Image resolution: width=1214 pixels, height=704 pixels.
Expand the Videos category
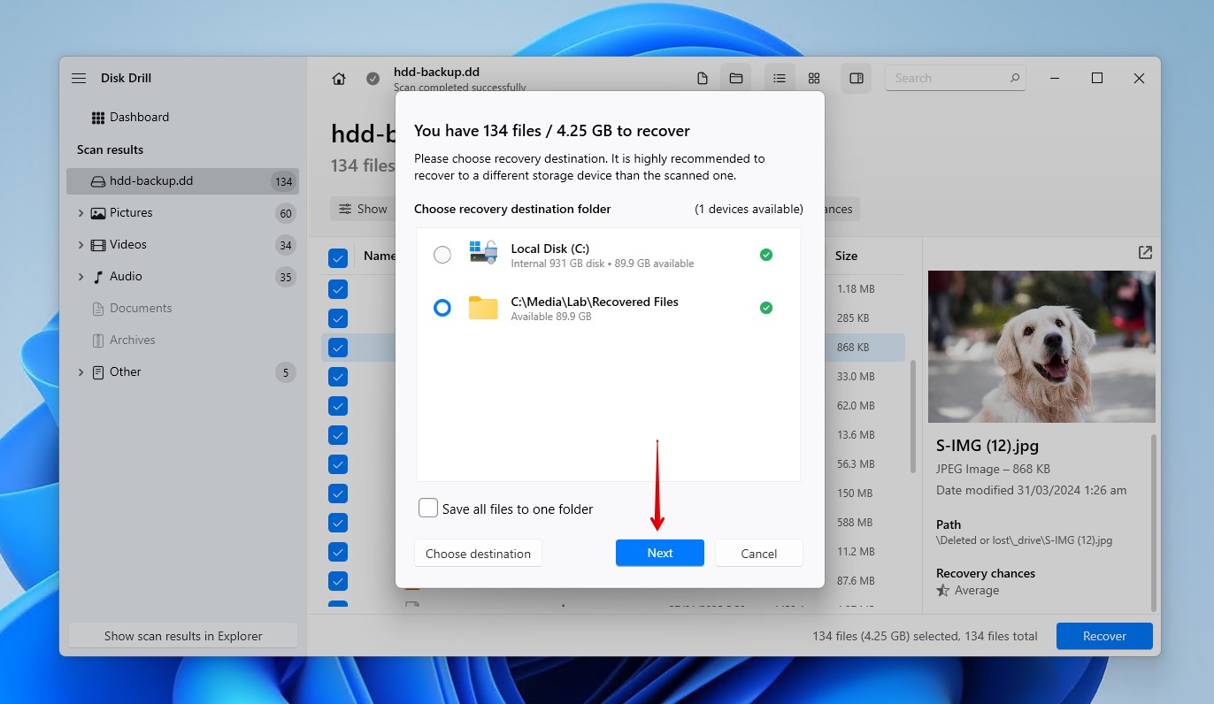[81, 244]
